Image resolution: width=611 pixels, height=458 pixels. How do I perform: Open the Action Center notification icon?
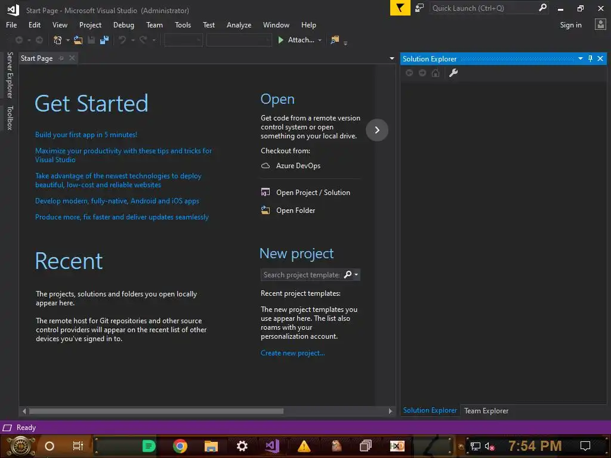(x=585, y=445)
